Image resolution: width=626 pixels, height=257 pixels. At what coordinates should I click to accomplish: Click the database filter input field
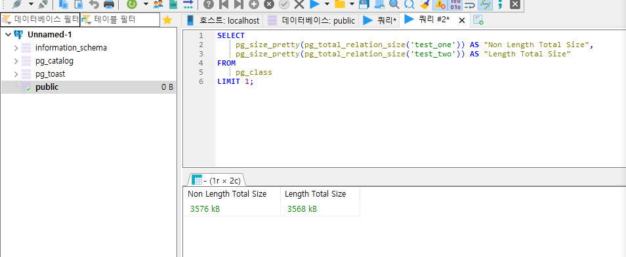40,20
